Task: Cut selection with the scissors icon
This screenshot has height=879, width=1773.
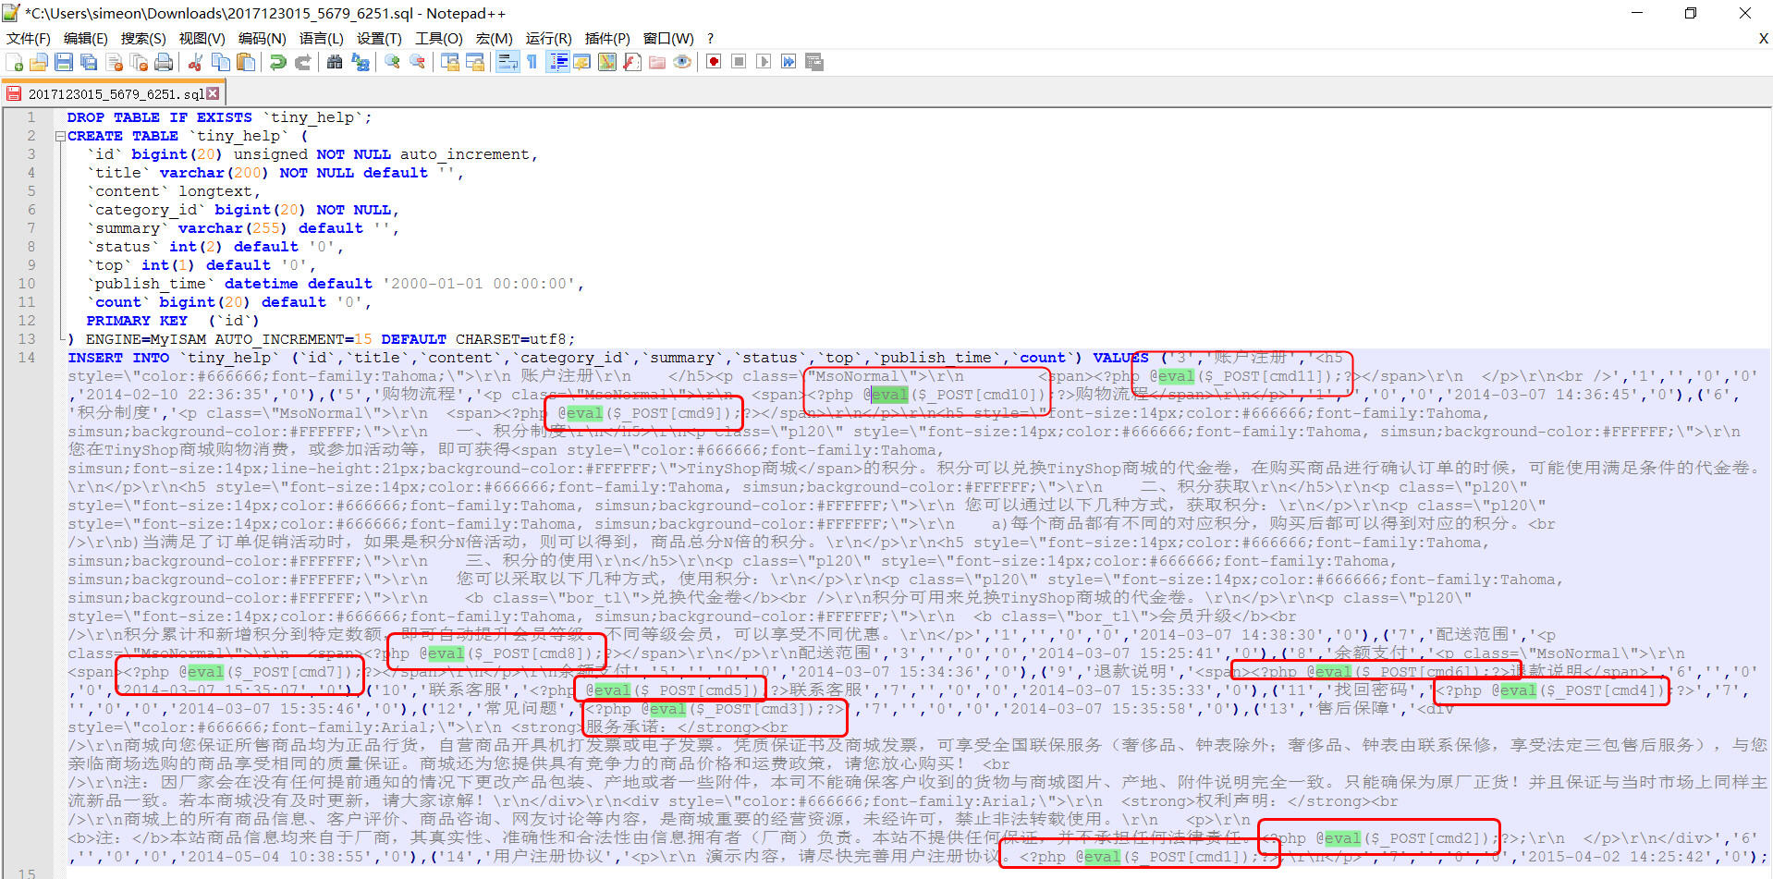Action: coord(195,62)
